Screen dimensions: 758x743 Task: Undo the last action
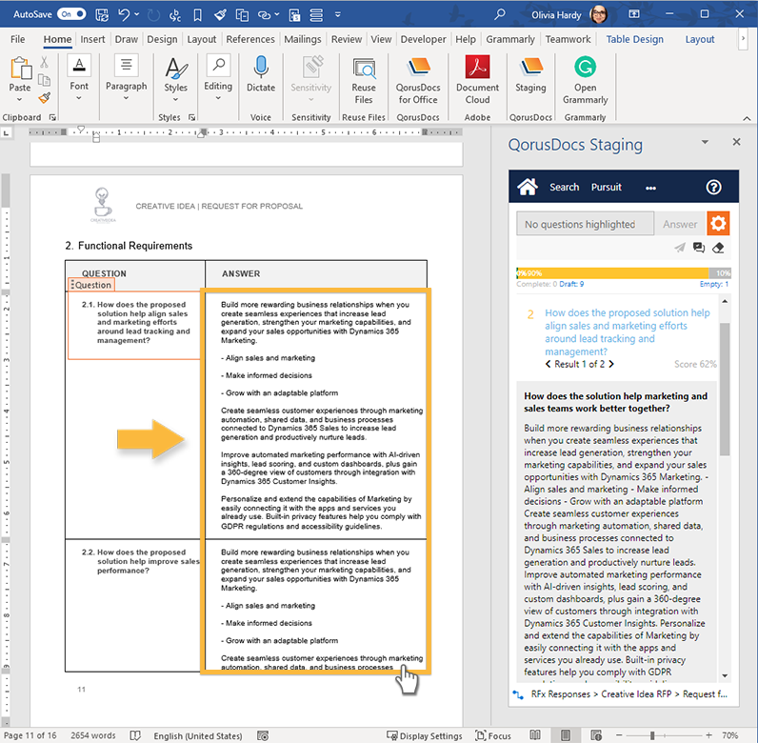point(124,14)
